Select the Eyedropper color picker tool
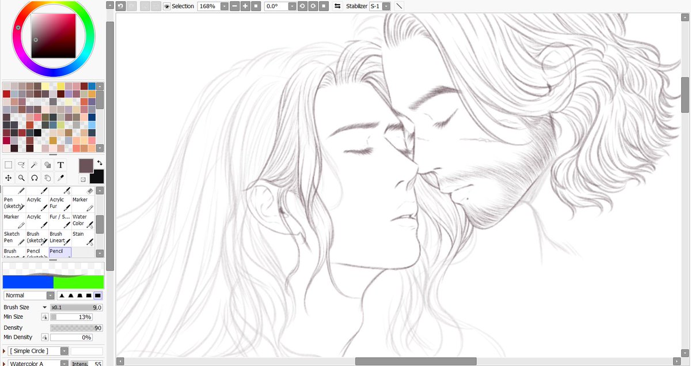 pyautogui.click(x=60, y=178)
